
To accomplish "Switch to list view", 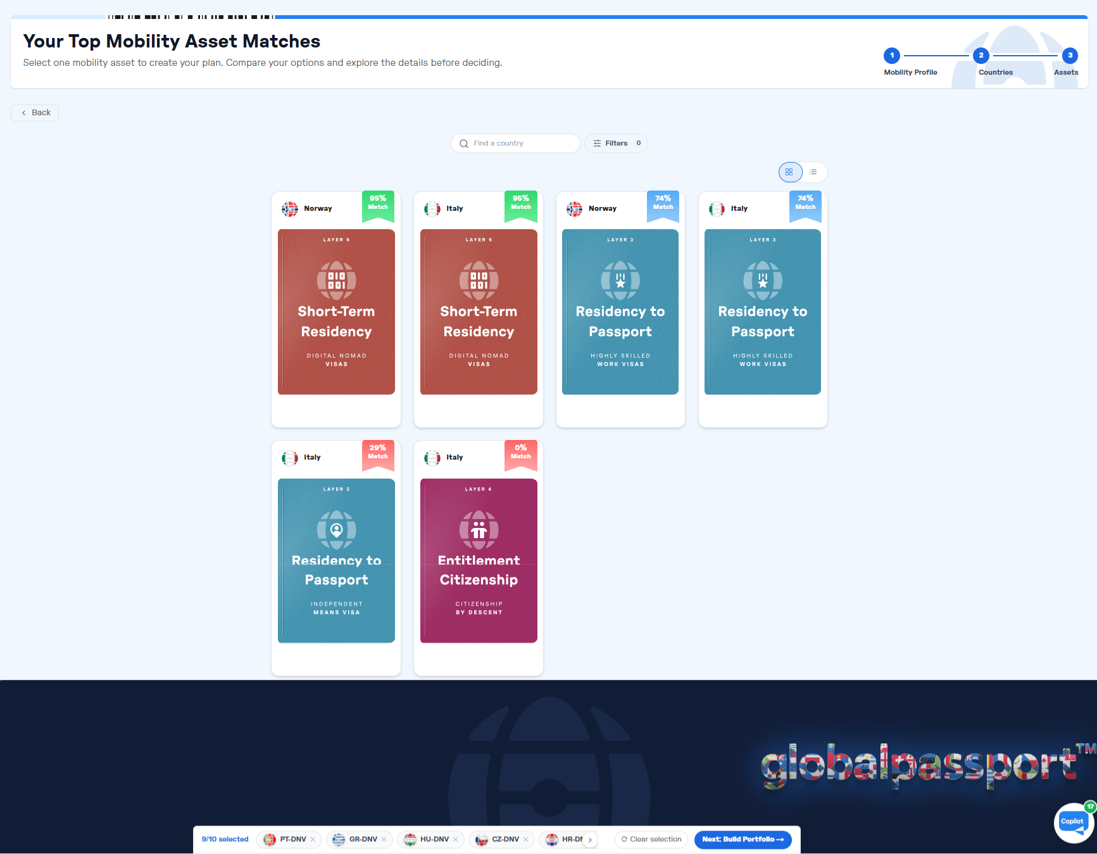I will (813, 172).
